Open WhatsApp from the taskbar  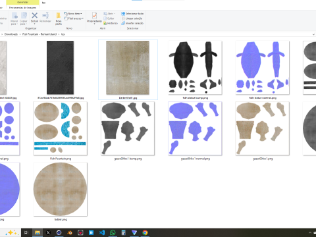113,232
